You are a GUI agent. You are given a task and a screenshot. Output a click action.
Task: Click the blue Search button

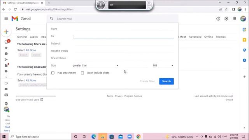167,81
